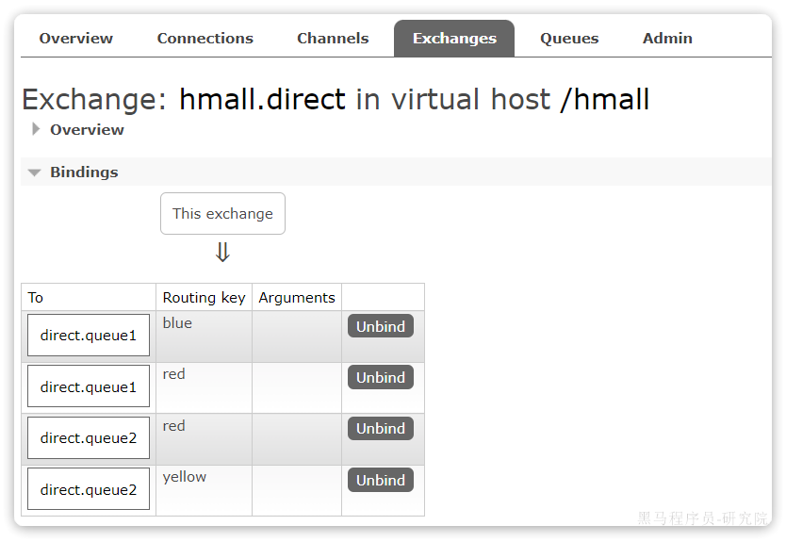This screenshot has height=542, width=786.
Task: Open direct.queue1 link in second binding row
Action: click(x=89, y=386)
